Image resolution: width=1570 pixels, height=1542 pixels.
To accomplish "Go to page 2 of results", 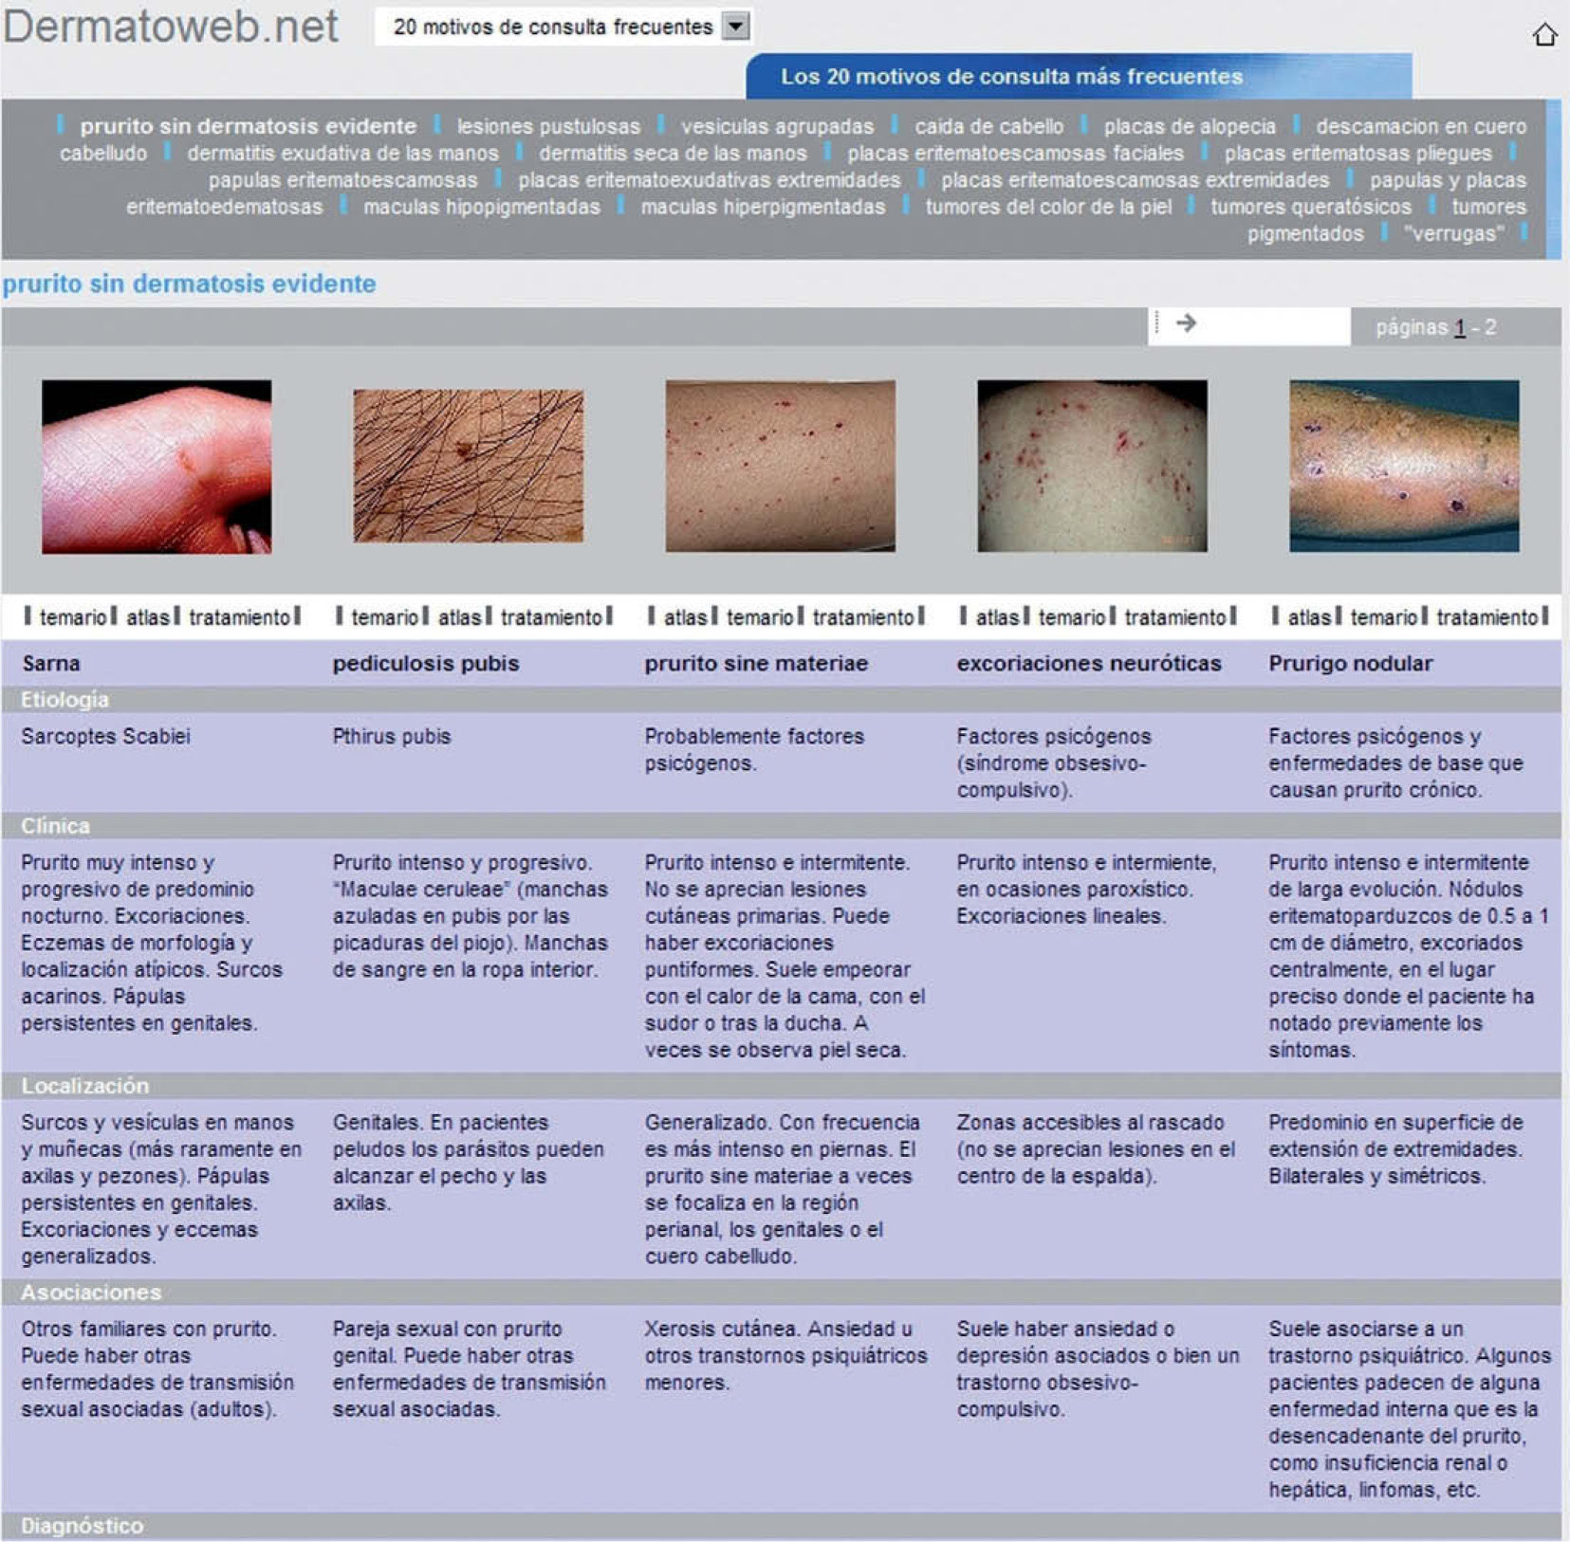I will tap(1490, 328).
